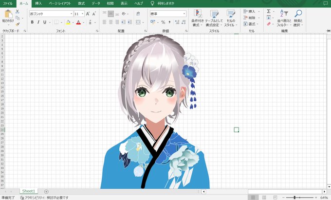
Task: Click the accessibility check status
Action: (x=44, y=198)
